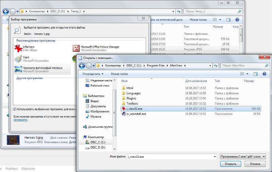Select iv_uninstall.exe in the file list
272x172 pixels.
tap(191, 114)
